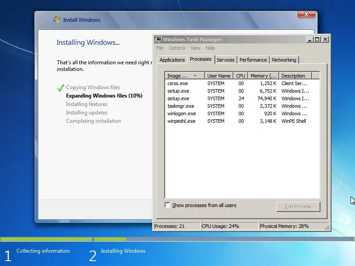This screenshot has height=266, width=355.
Task: Sort by the Description column header
Action: (295, 76)
